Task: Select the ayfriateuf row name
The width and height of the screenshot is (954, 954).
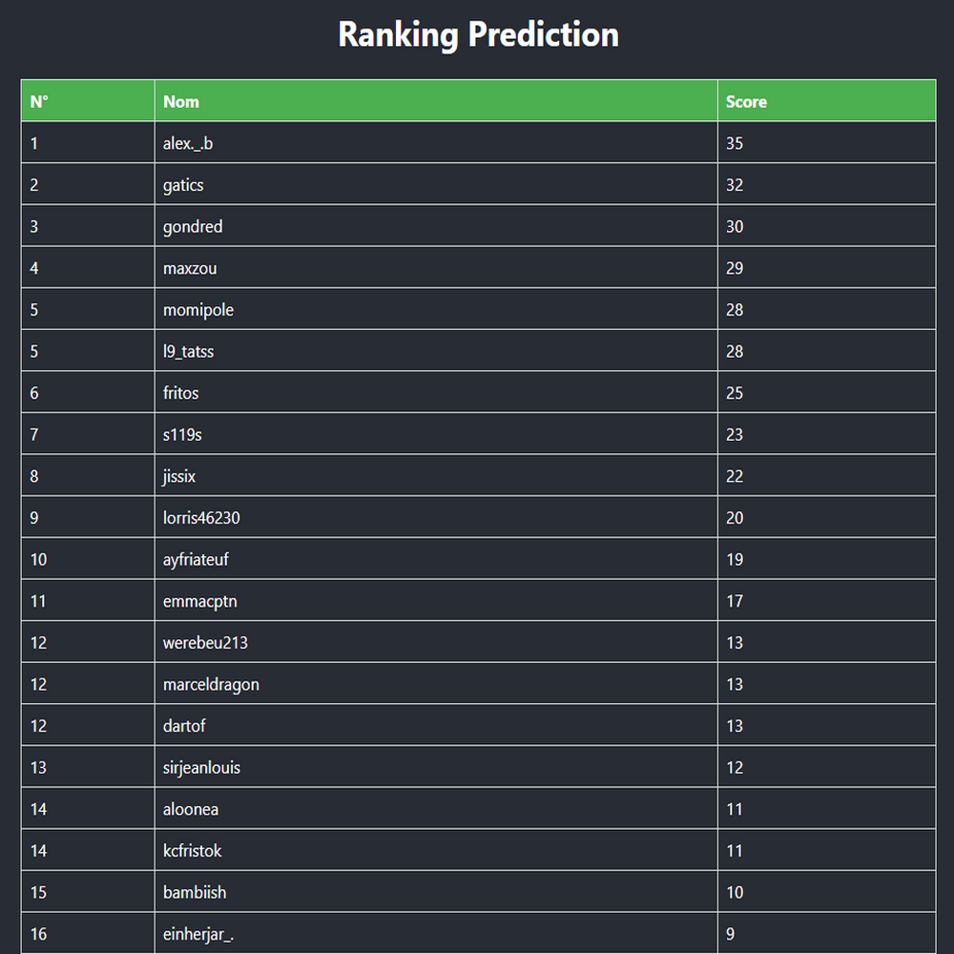Action: tap(196, 560)
